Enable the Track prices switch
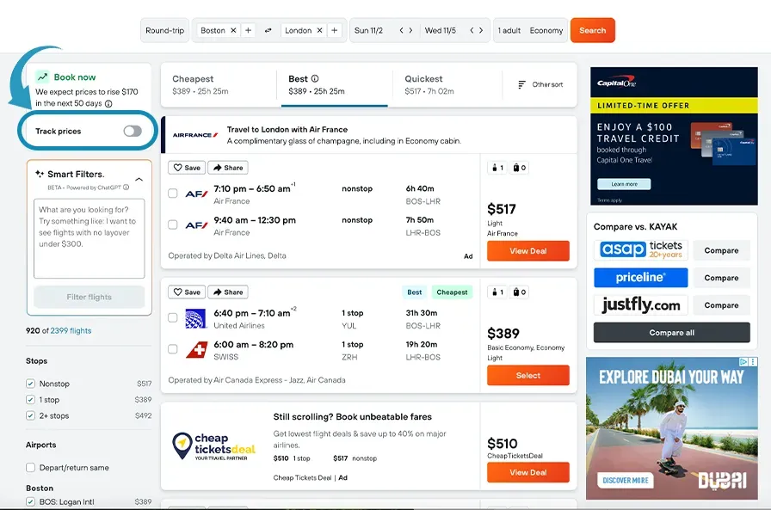 [131, 131]
